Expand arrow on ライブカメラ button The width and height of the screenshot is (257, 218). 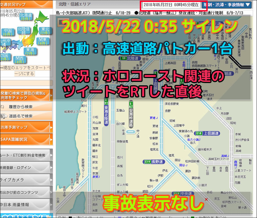[51, 180]
